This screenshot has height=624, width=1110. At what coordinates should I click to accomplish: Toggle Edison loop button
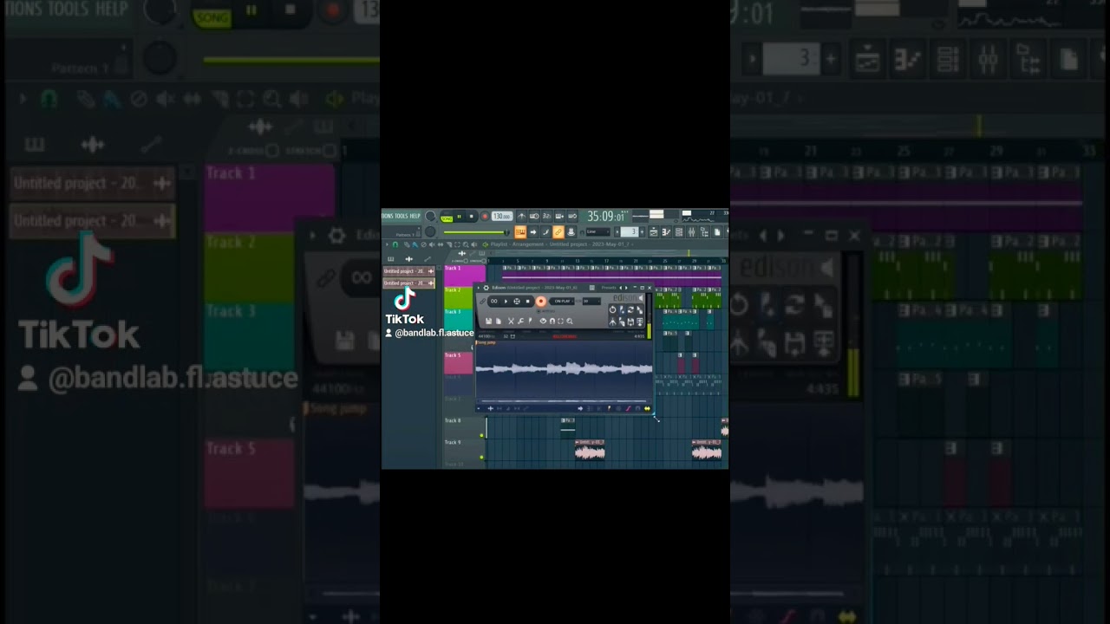[x=493, y=302]
